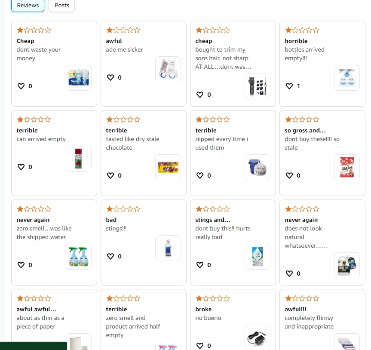Open the trash bags product thumbnail
Viewport: 371px width, 350px height.
[x=258, y=167]
